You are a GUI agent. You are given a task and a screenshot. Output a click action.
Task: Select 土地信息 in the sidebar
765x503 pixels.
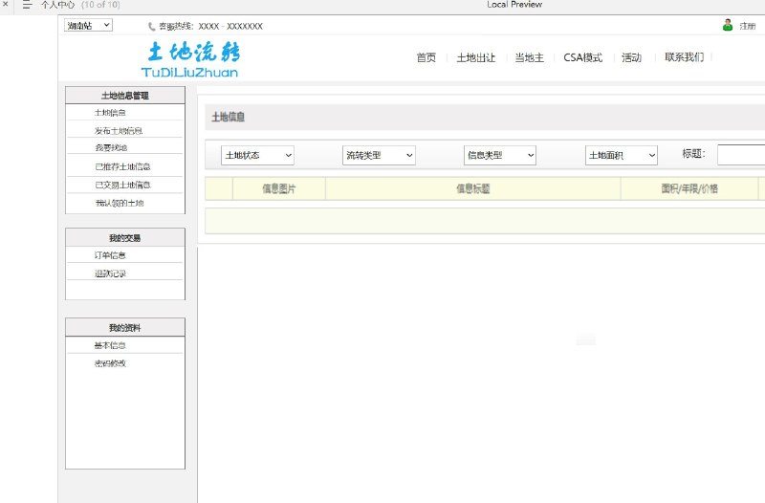click(x=110, y=113)
